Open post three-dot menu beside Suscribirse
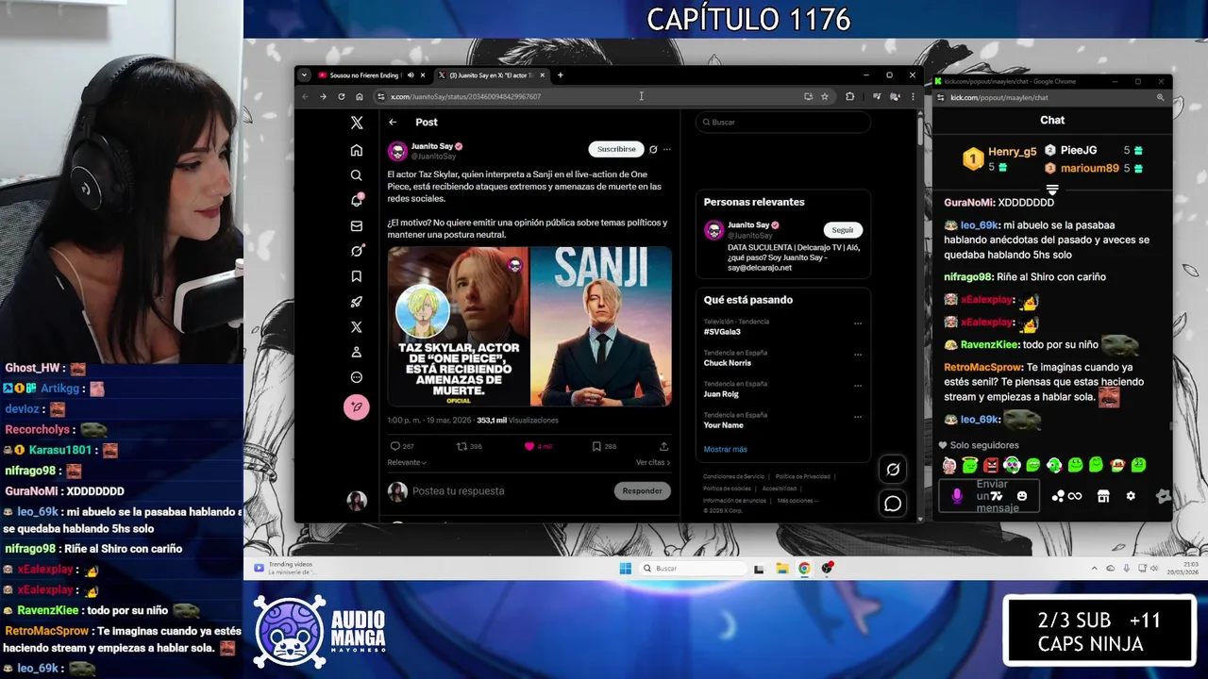Image resolution: width=1208 pixels, height=679 pixels. pos(666,149)
